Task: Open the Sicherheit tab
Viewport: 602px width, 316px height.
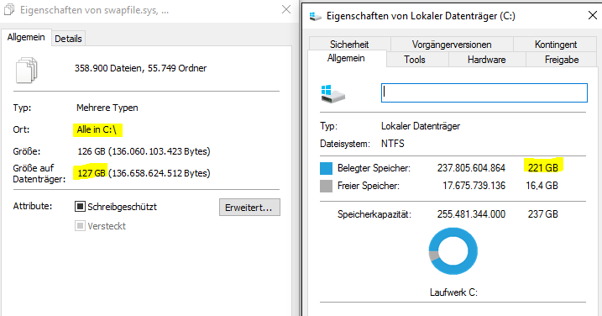Action: (x=349, y=45)
